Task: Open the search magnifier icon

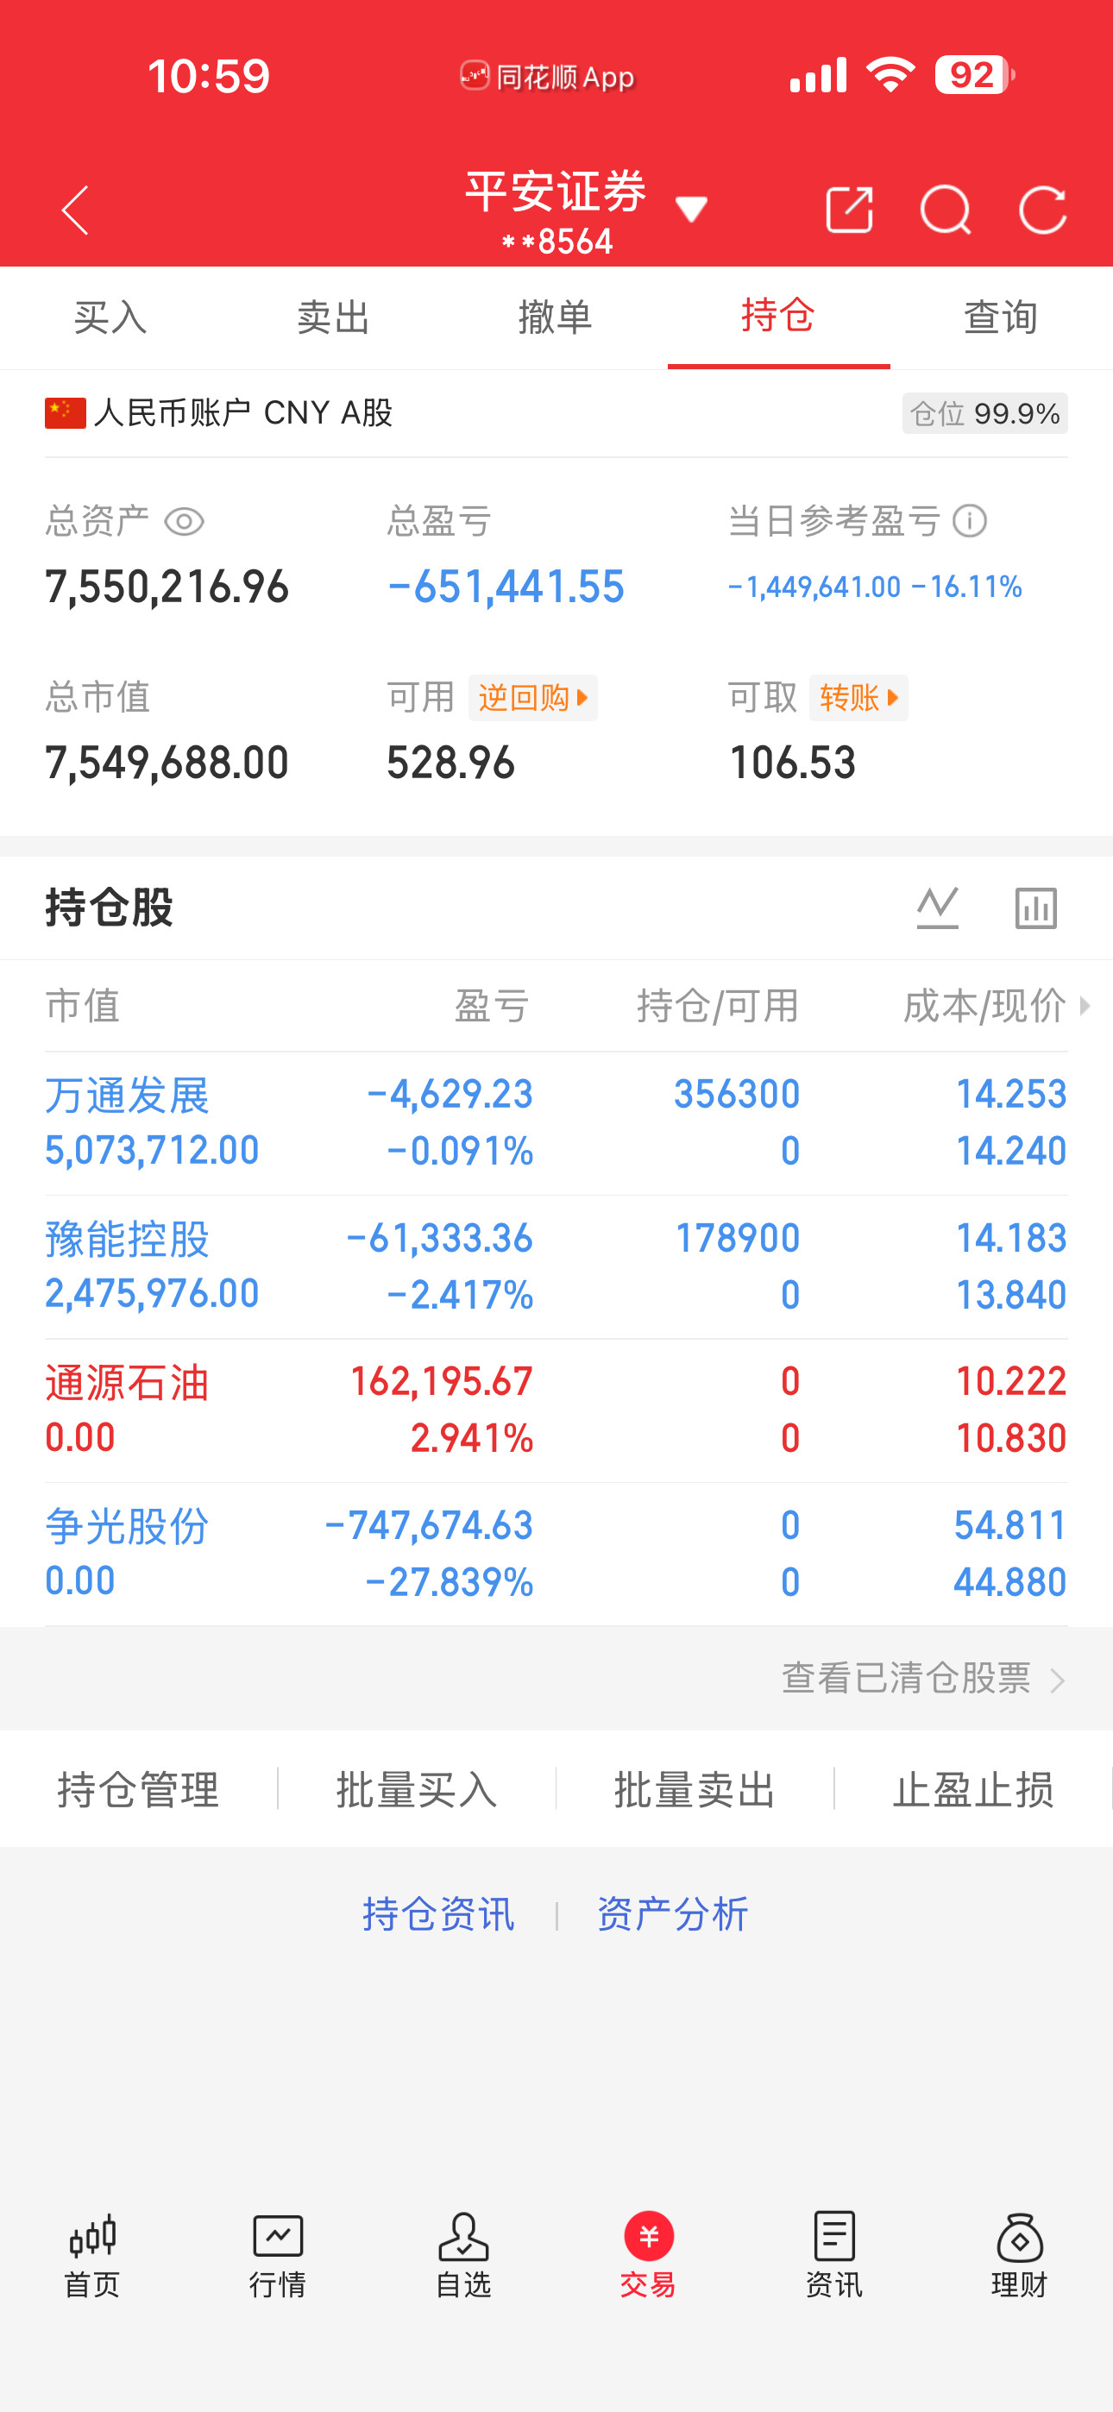Action: [946, 210]
